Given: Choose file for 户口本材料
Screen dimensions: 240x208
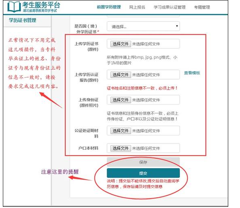Looking at the screenshot, I should click(x=121, y=148).
